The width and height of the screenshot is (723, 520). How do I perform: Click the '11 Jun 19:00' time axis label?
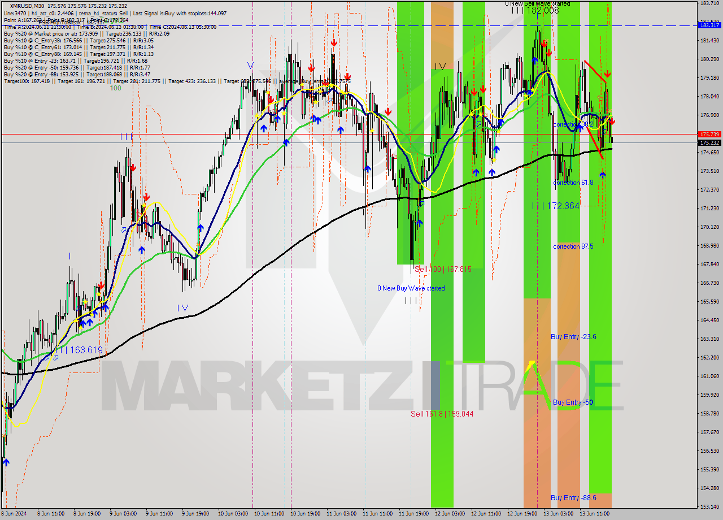(413, 514)
